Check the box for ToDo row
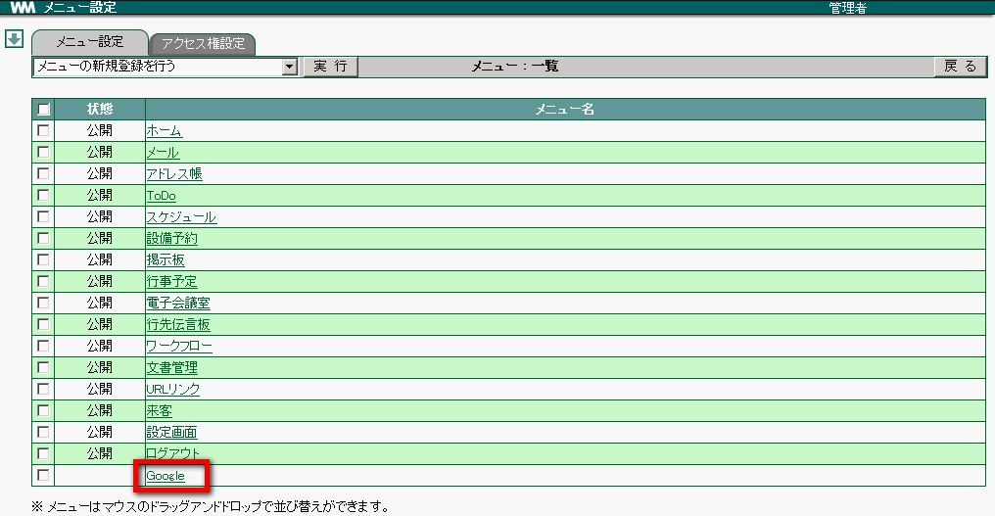 click(x=43, y=195)
